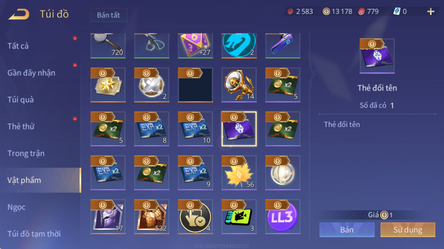Click the Sử dụng button

[x=408, y=229]
